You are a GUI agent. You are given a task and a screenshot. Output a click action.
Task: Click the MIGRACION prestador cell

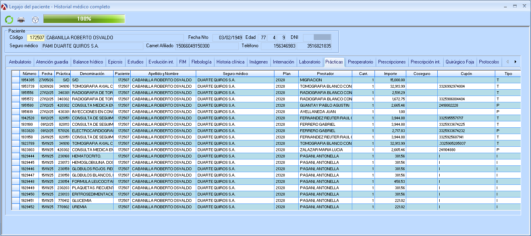pyautogui.click(x=325, y=80)
